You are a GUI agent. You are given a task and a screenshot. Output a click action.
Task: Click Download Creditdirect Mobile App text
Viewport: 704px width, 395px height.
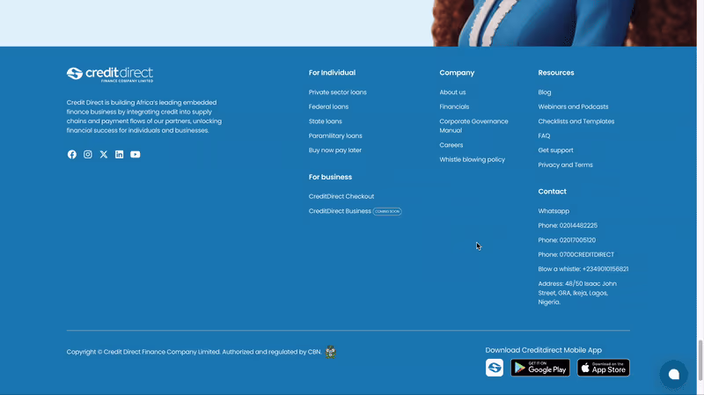click(544, 350)
